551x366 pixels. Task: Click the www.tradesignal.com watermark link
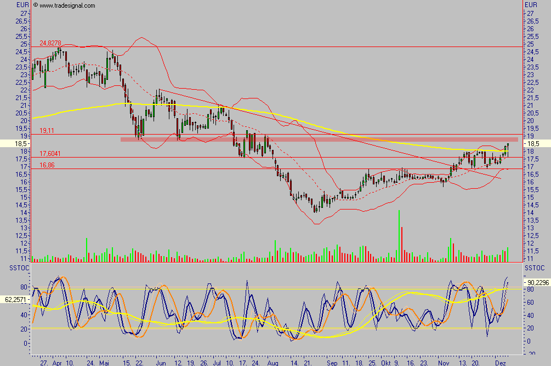coord(67,5)
